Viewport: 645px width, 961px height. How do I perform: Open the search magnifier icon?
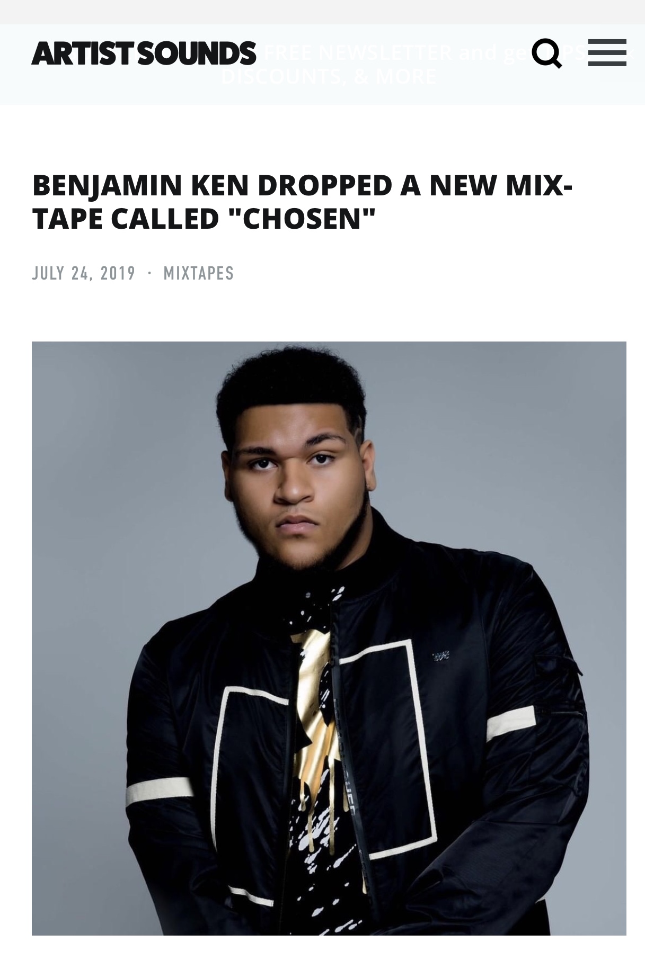547,53
